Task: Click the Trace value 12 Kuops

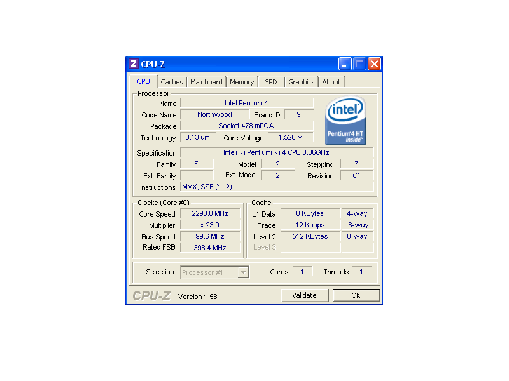Action: (x=310, y=225)
